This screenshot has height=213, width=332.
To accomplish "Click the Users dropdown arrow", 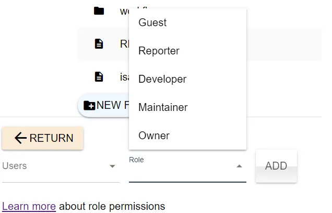I will click(112, 166).
